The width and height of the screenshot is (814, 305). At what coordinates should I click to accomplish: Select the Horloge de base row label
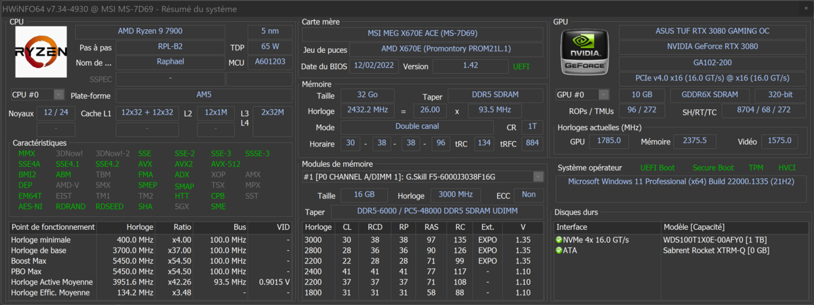coord(39,250)
